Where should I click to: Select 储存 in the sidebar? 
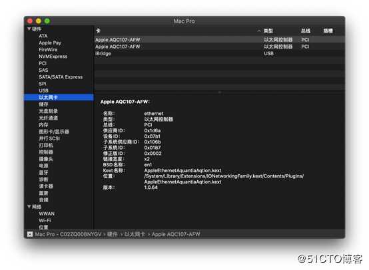click(x=43, y=104)
